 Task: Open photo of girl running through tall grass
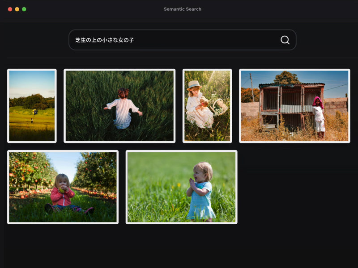(119, 105)
